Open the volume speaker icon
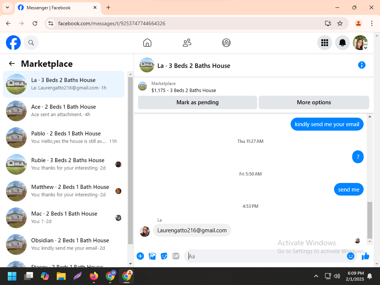Screen dimensions: 380x285 [x=337, y=276]
